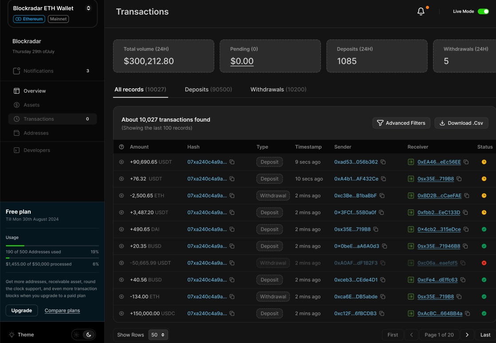Expand the Blockradar ETH Wallet selector
Viewport: 496px width, 343px height.
tap(89, 8)
